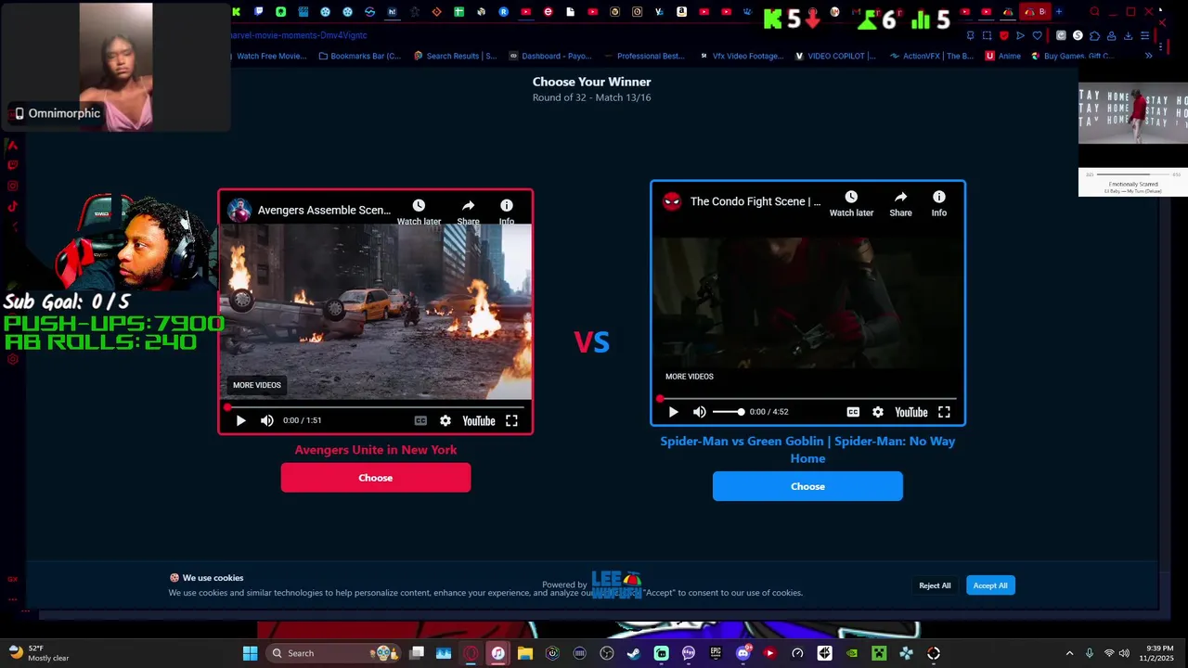Mute the Condo Fight Scene video
The width and height of the screenshot is (1188, 668).
700,412
